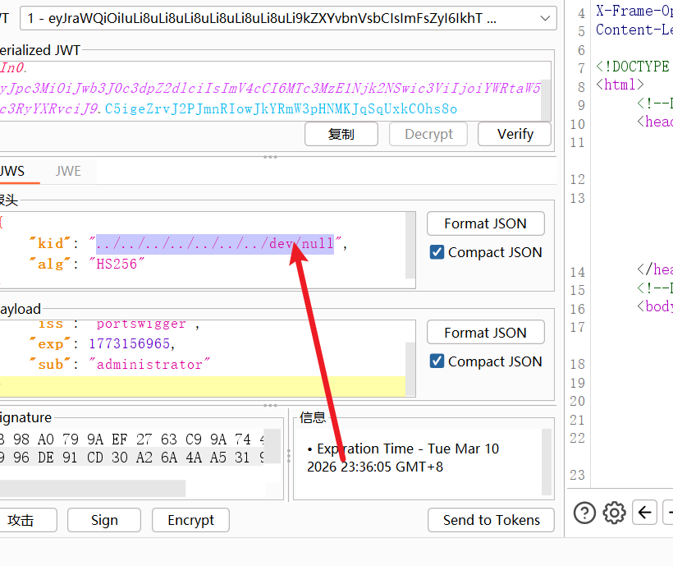Open help with the question mark icon
The height and width of the screenshot is (566, 673).
coord(584,513)
